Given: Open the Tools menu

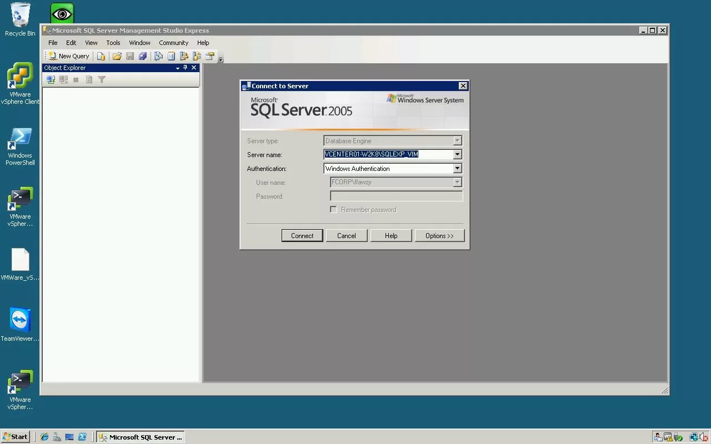Looking at the screenshot, I should coord(113,43).
